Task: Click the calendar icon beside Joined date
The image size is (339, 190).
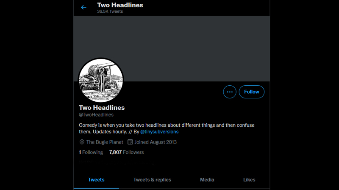Action: point(130,142)
